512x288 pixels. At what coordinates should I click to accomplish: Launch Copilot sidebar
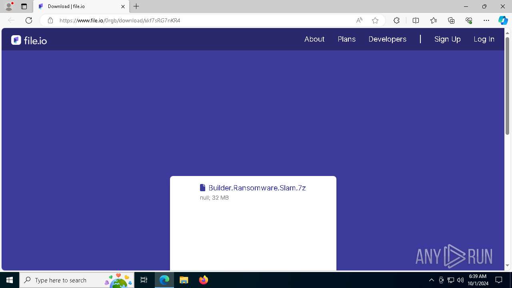pyautogui.click(x=503, y=20)
